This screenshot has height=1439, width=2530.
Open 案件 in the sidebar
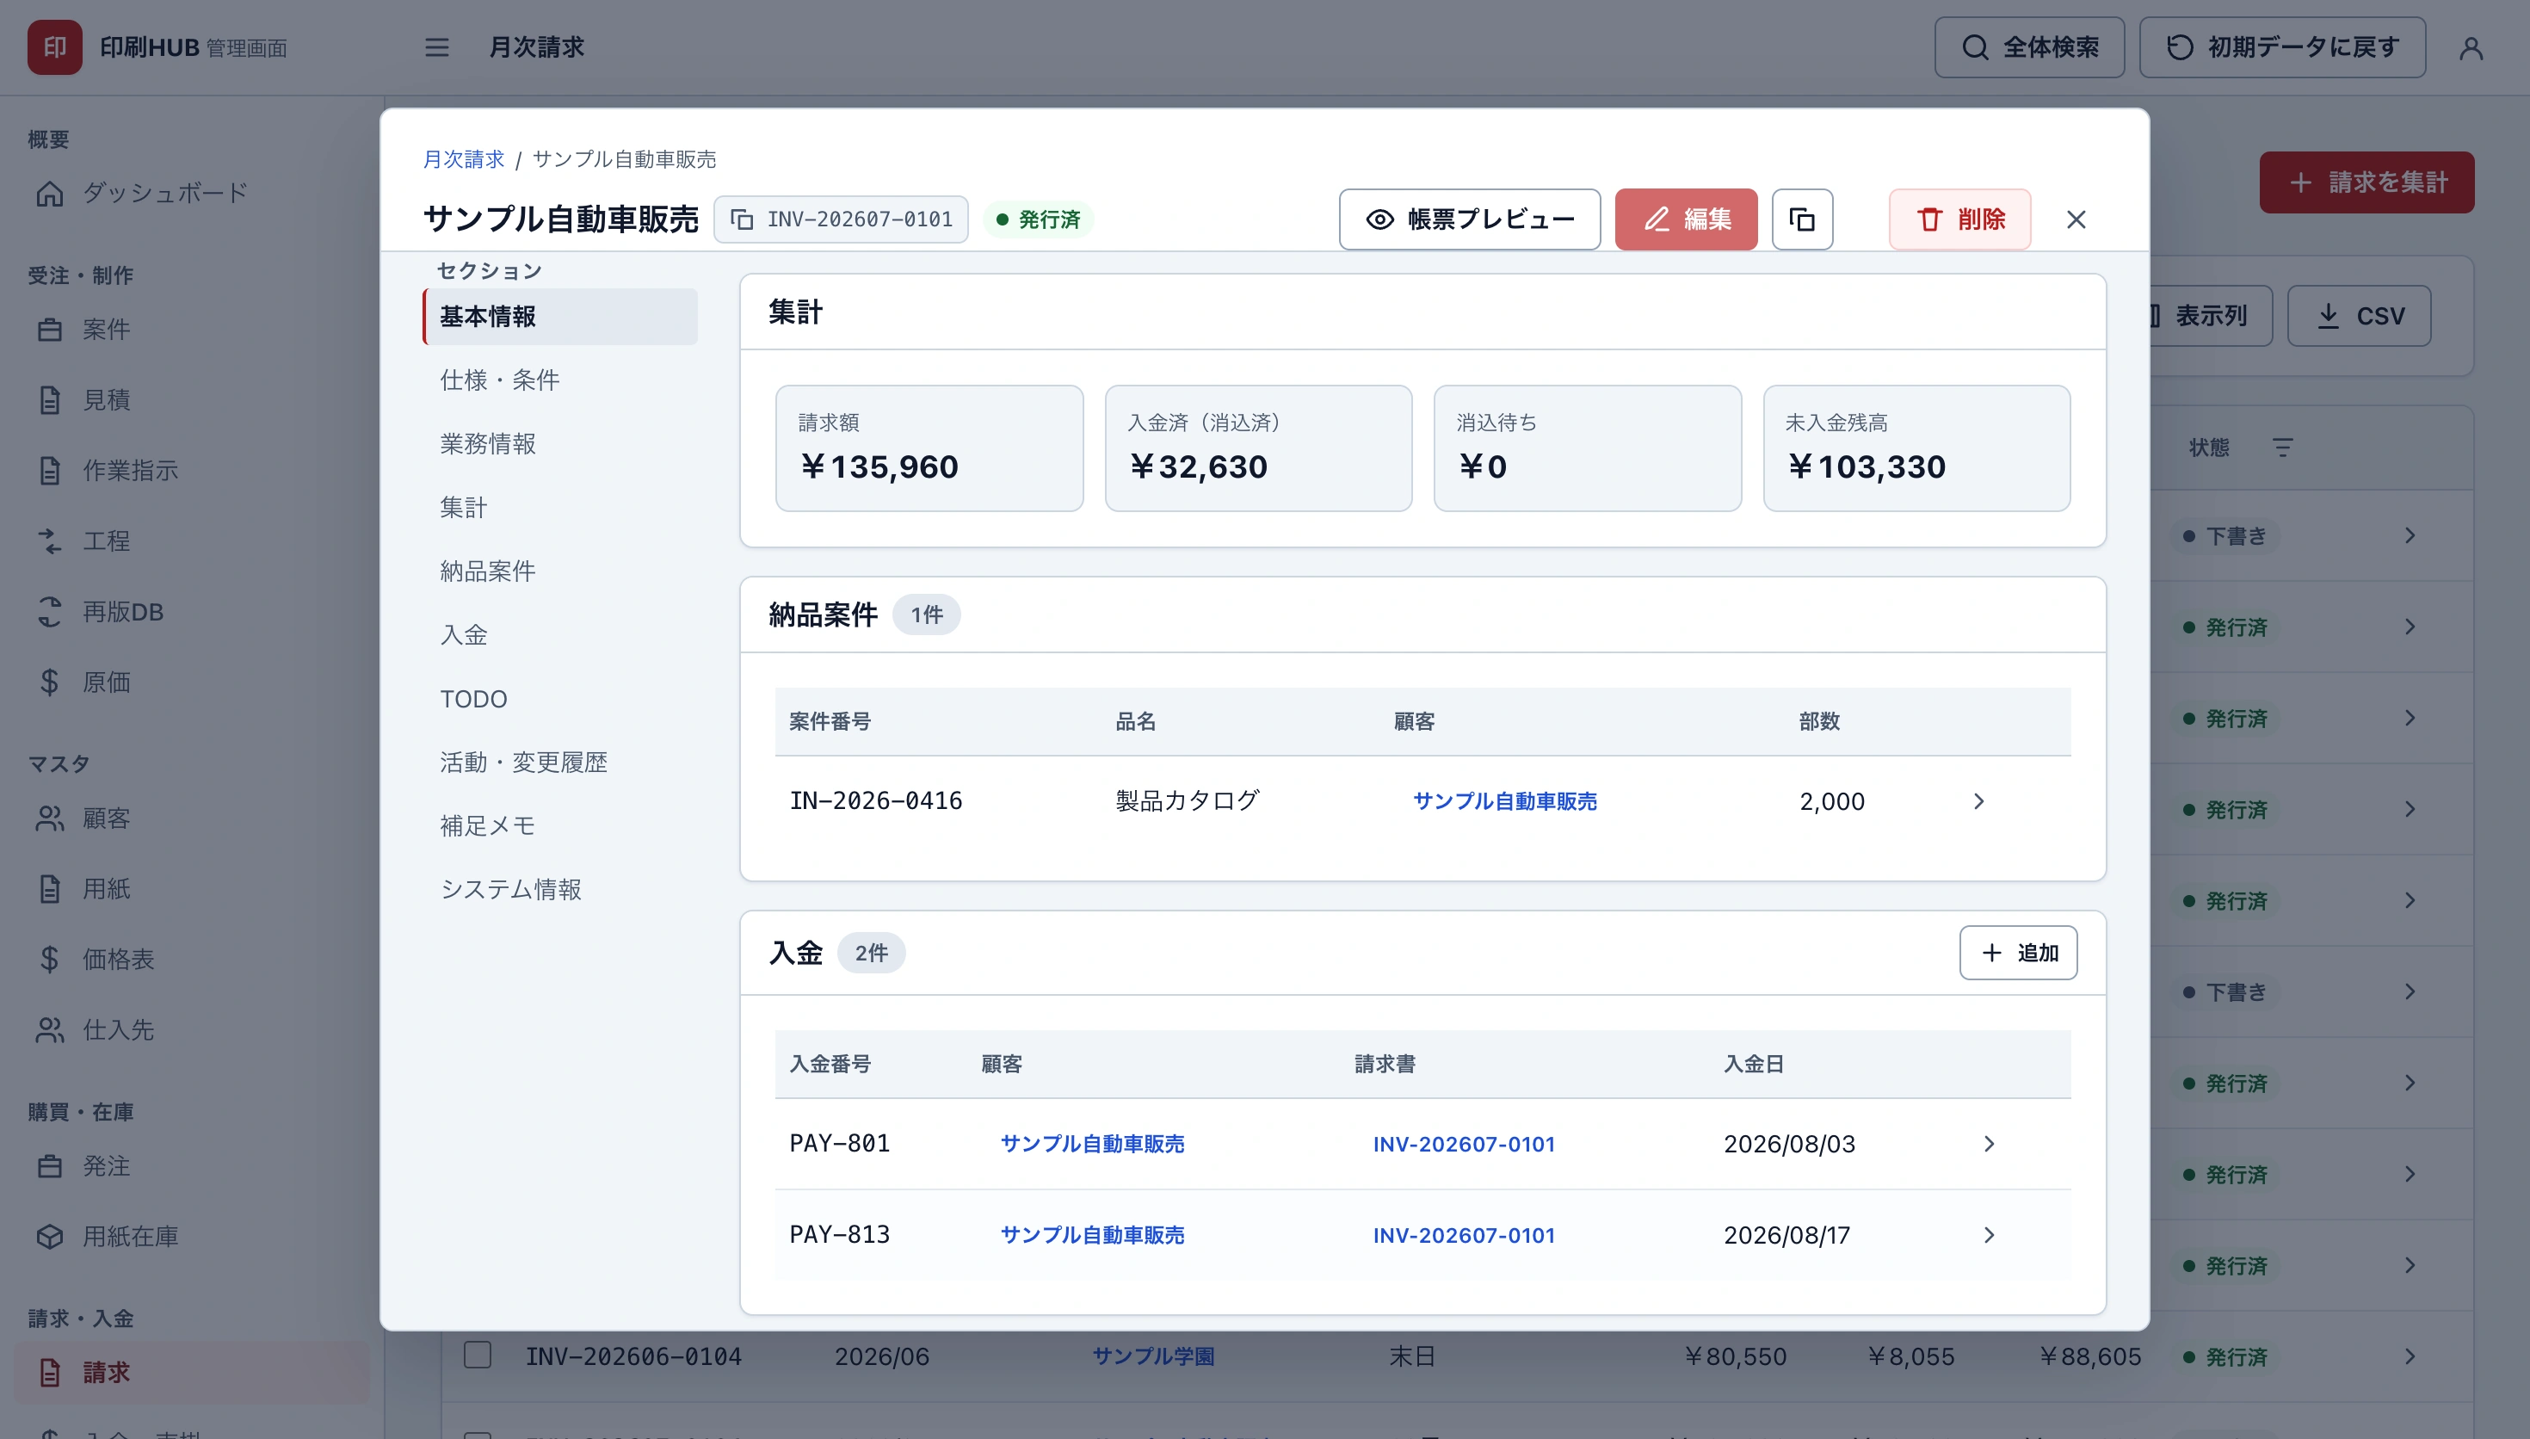[192, 330]
